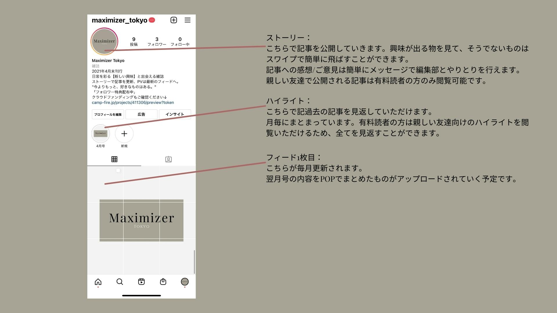The height and width of the screenshot is (313, 557).
Task: Tap the profile avatar in bottom bar
Action: pos(185,282)
